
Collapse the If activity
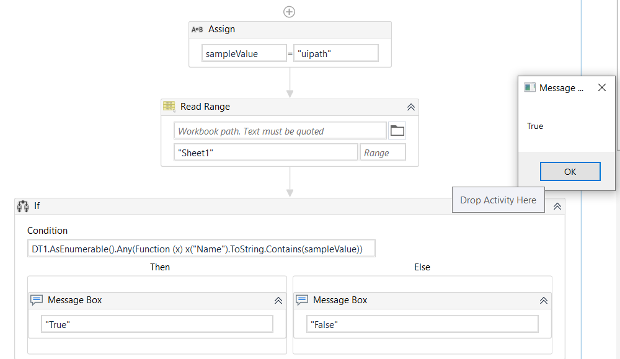coord(557,206)
